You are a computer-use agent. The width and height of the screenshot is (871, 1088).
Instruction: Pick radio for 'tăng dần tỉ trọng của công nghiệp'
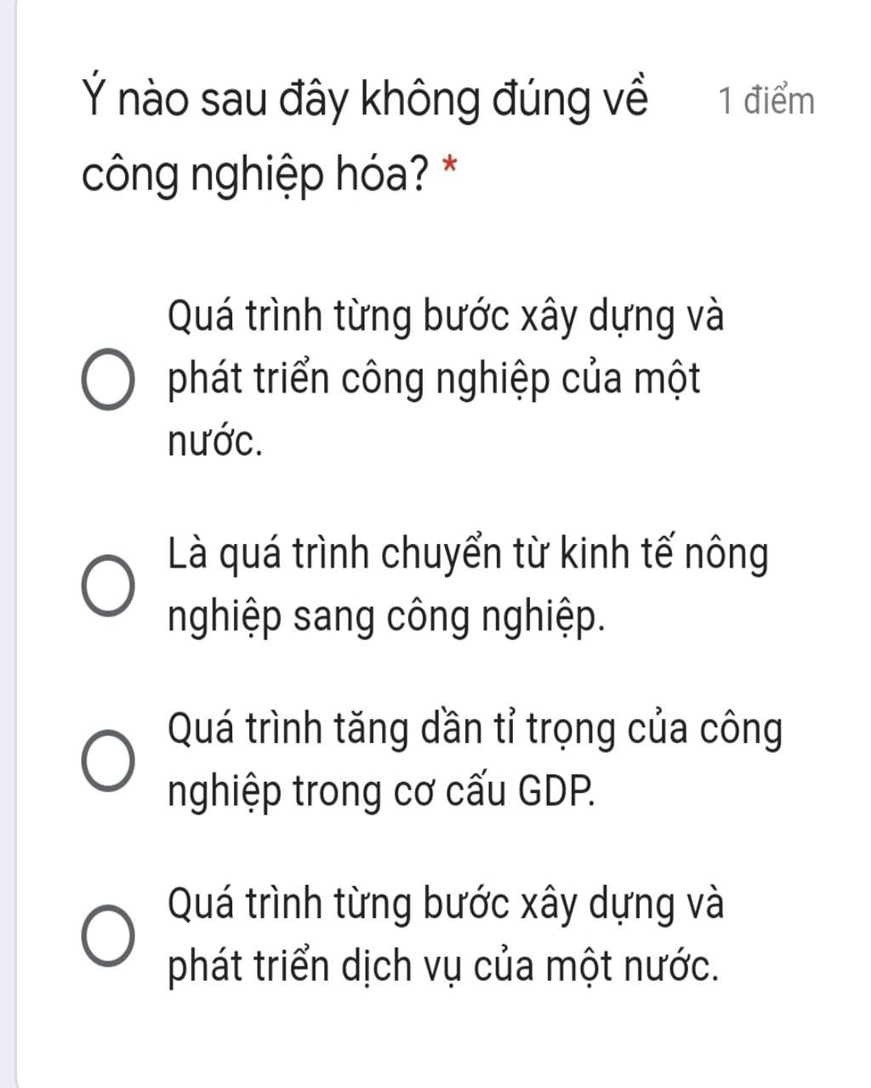point(107,761)
